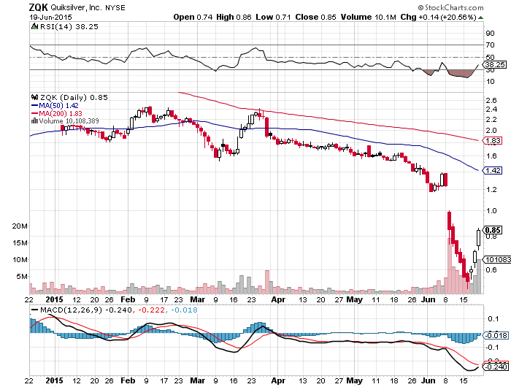Click the MACD(12,26,9) -0.240 legend label
Image resolution: width=511 pixels, height=387 pixels.
[86, 310]
